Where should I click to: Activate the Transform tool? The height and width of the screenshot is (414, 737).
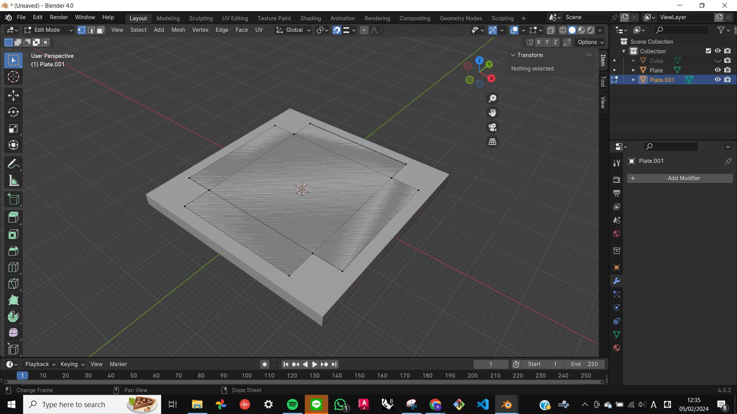[x=13, y=145]
